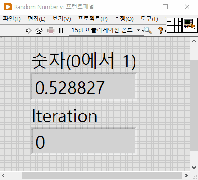Click the vertical scrollbar down arrow
This screenshot has height=180, width=198.
tap(194, 167)
